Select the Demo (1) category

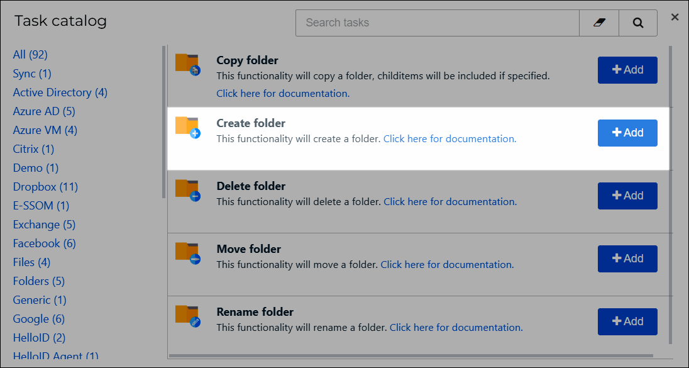(36, 168)
